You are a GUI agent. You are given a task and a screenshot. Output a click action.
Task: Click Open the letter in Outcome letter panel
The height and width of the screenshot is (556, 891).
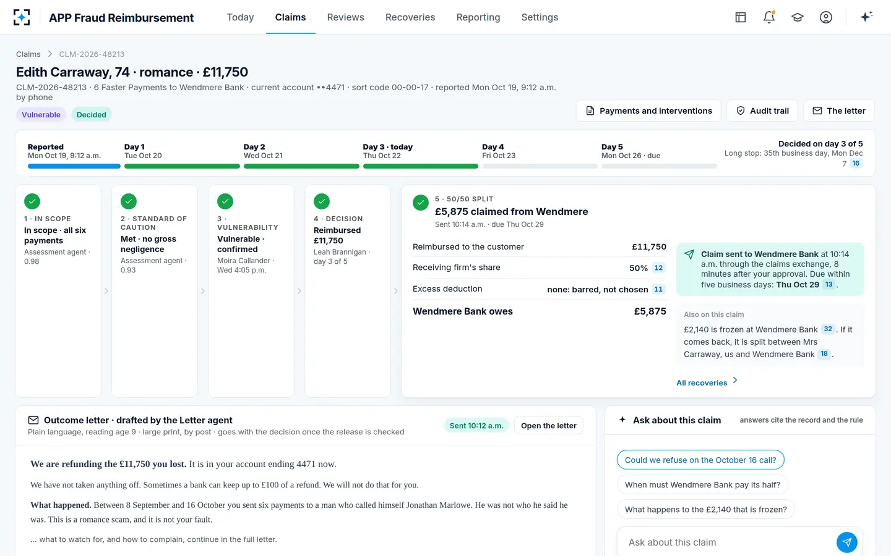pos(548,426)
